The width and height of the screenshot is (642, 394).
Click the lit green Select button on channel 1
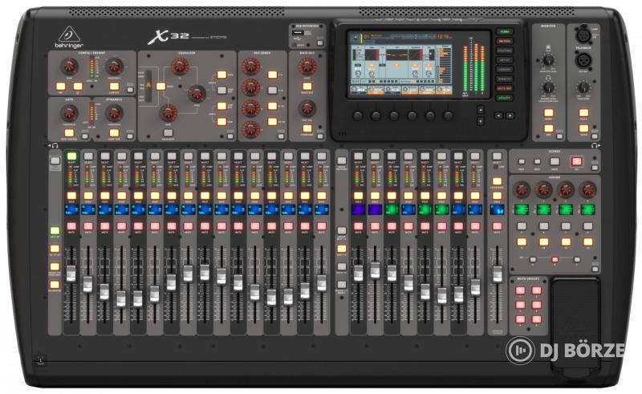[71, 156]
